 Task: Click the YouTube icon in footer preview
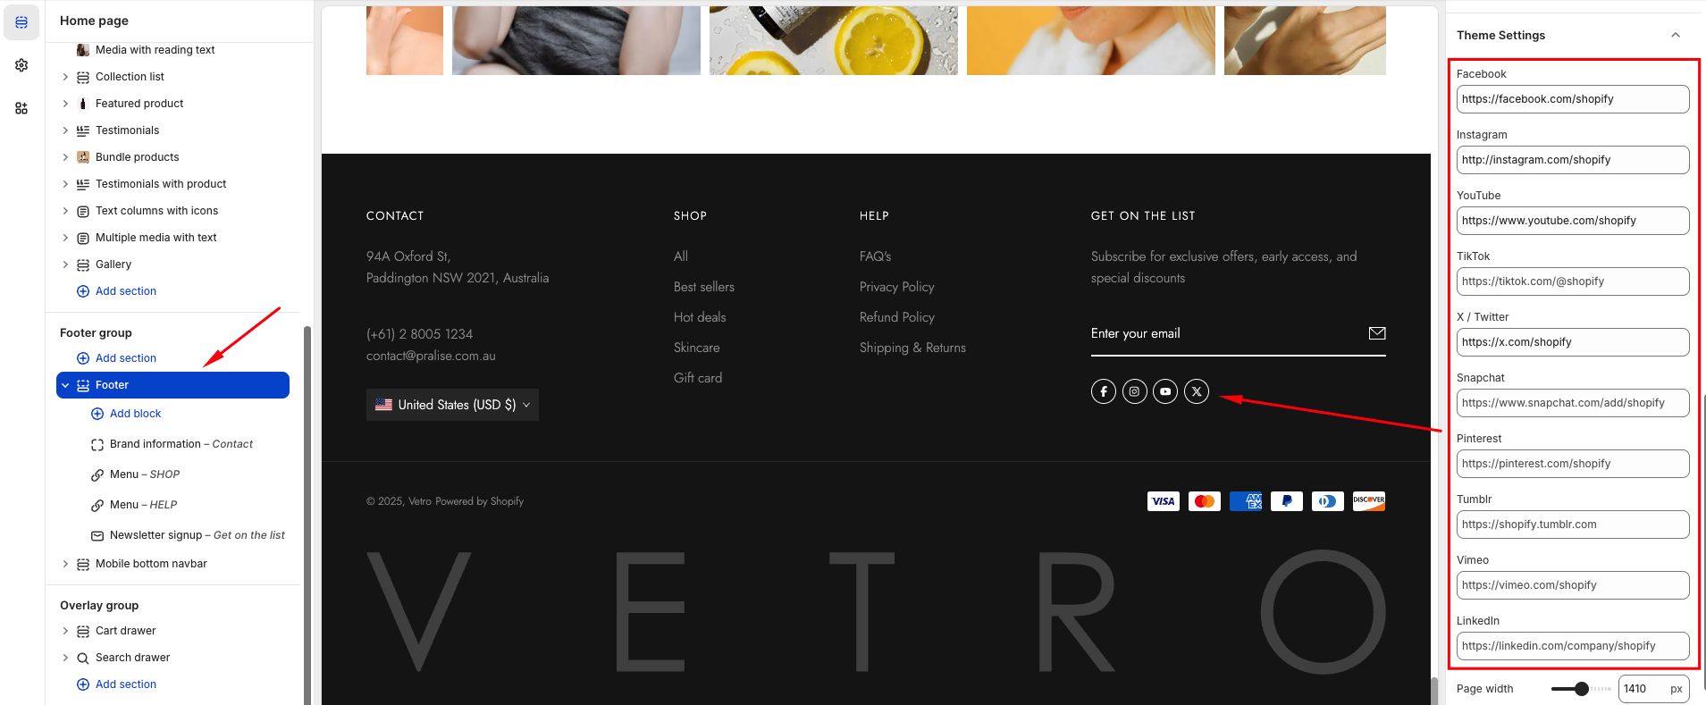(x=1165, y=391)
